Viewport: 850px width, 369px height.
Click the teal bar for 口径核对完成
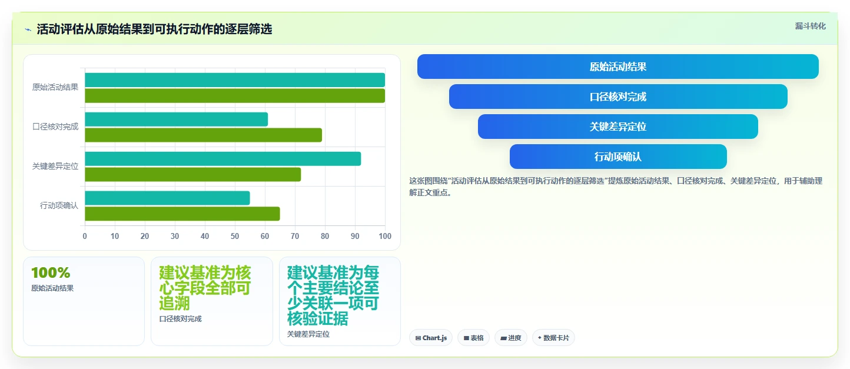[176, 119]
